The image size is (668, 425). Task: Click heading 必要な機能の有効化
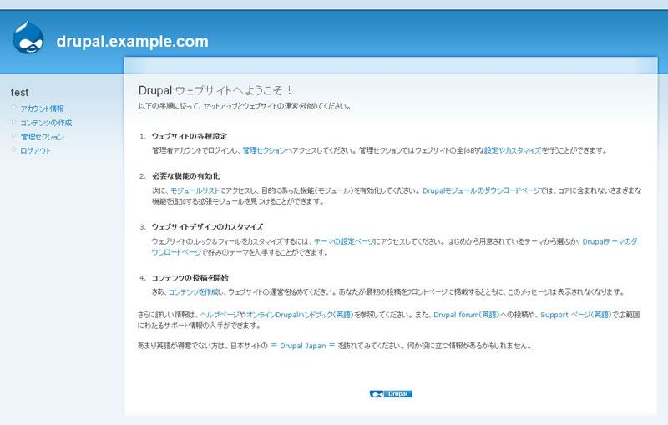tap(186, 176)
